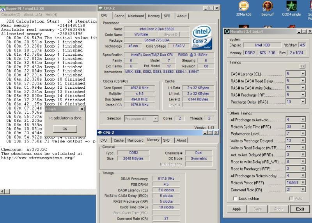The width and height of the screenshot is (312, 223).
Task: Click the Multiplier x 9.5 value
Action: click(x=140, y=93)
